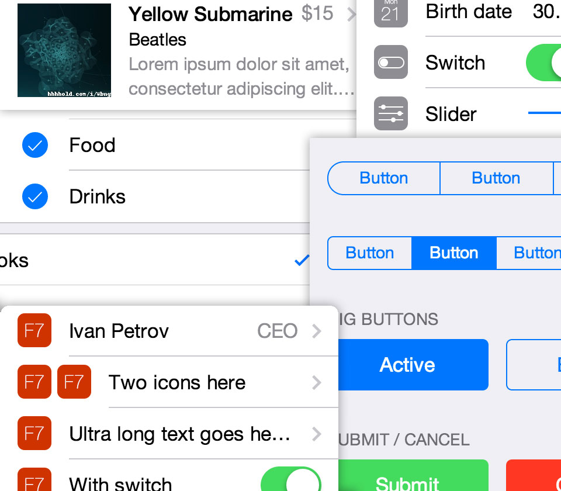Click the gray switch icon beside Switch label
This screenshot has height=491, width=561.
tap(390, 63)
